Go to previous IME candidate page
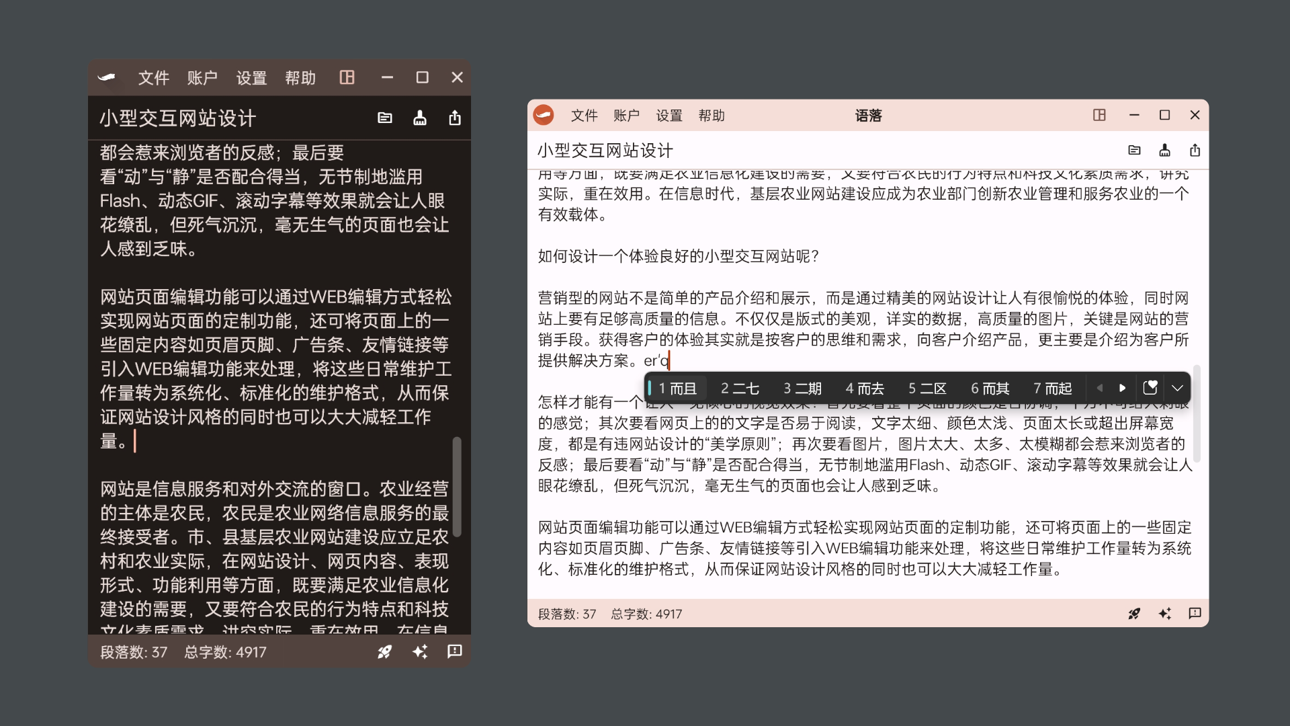The height and width of the screenshot is (726, 1290). 1099,388
